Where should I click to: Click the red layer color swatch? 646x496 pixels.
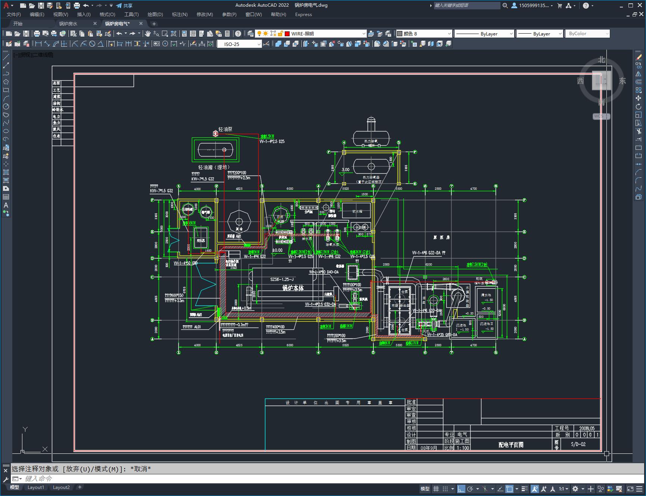click(x=287, y=34)
